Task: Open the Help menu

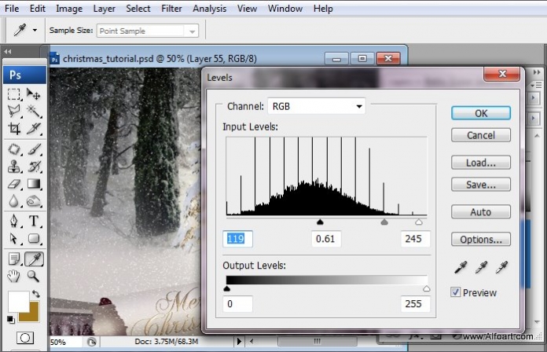Action: pyautogui.click(x=323, y=9)
